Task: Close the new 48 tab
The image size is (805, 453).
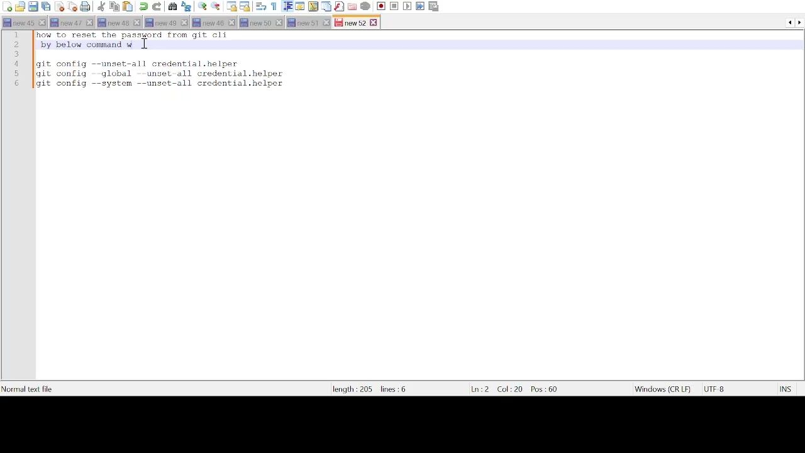Action: (x=136, y=23)
